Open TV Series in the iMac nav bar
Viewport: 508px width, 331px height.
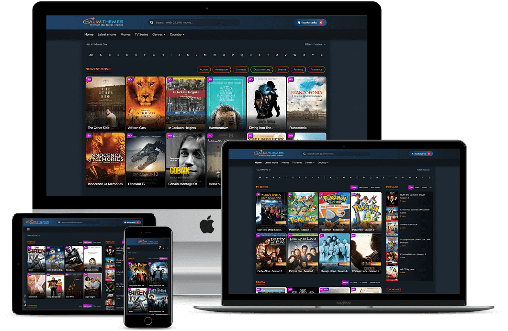[x=141, y=34]
